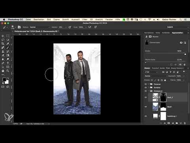Select the Pen tool

[x=3, y=63]
